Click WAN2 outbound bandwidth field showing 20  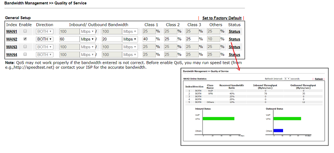(x=112, y=39)
